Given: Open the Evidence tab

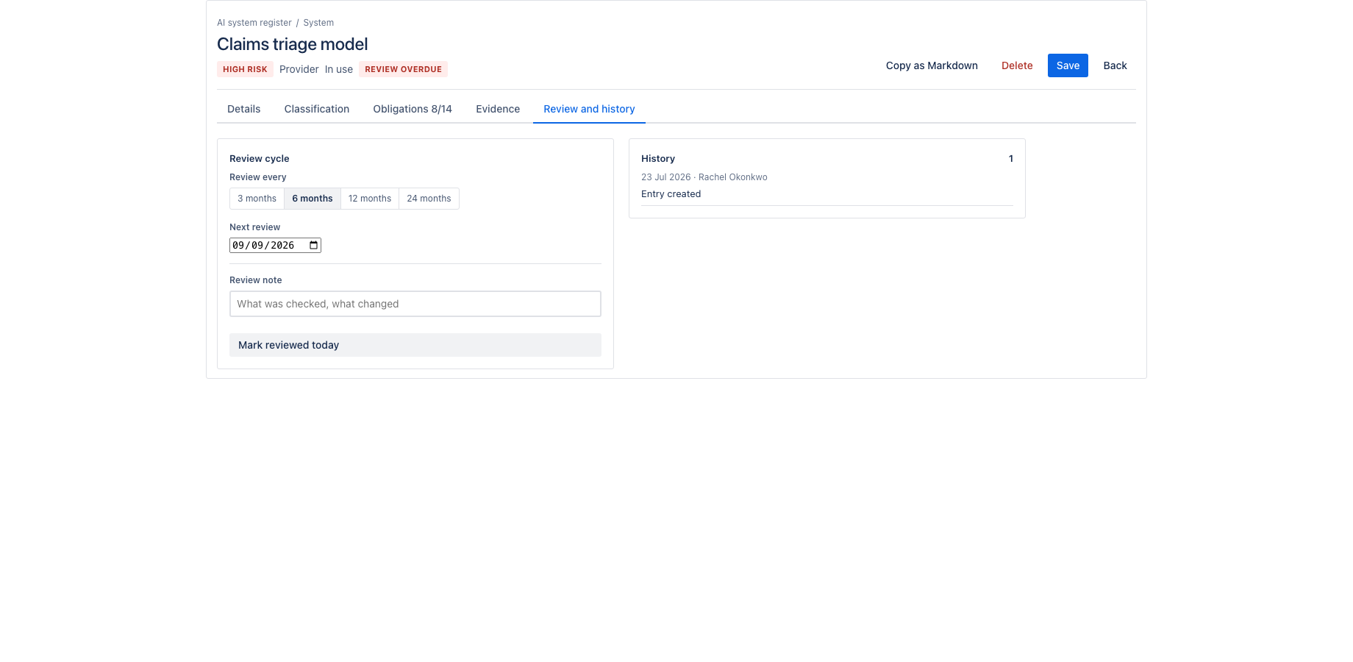Looking at the screenshot, I should point(498,109).
